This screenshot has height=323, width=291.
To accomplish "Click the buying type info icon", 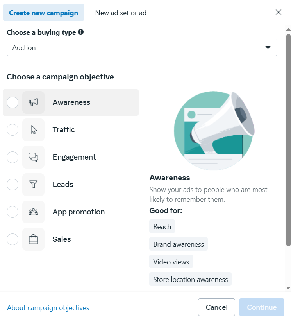I will click(80, 32).
